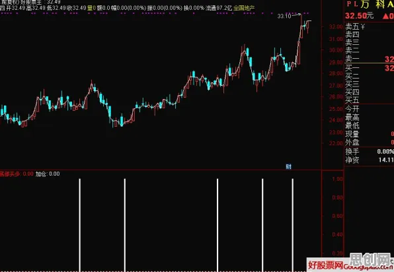This screenshot has width=394, height=272.
Task: Select the 卖四 order row label
Action: pos(352,34)
